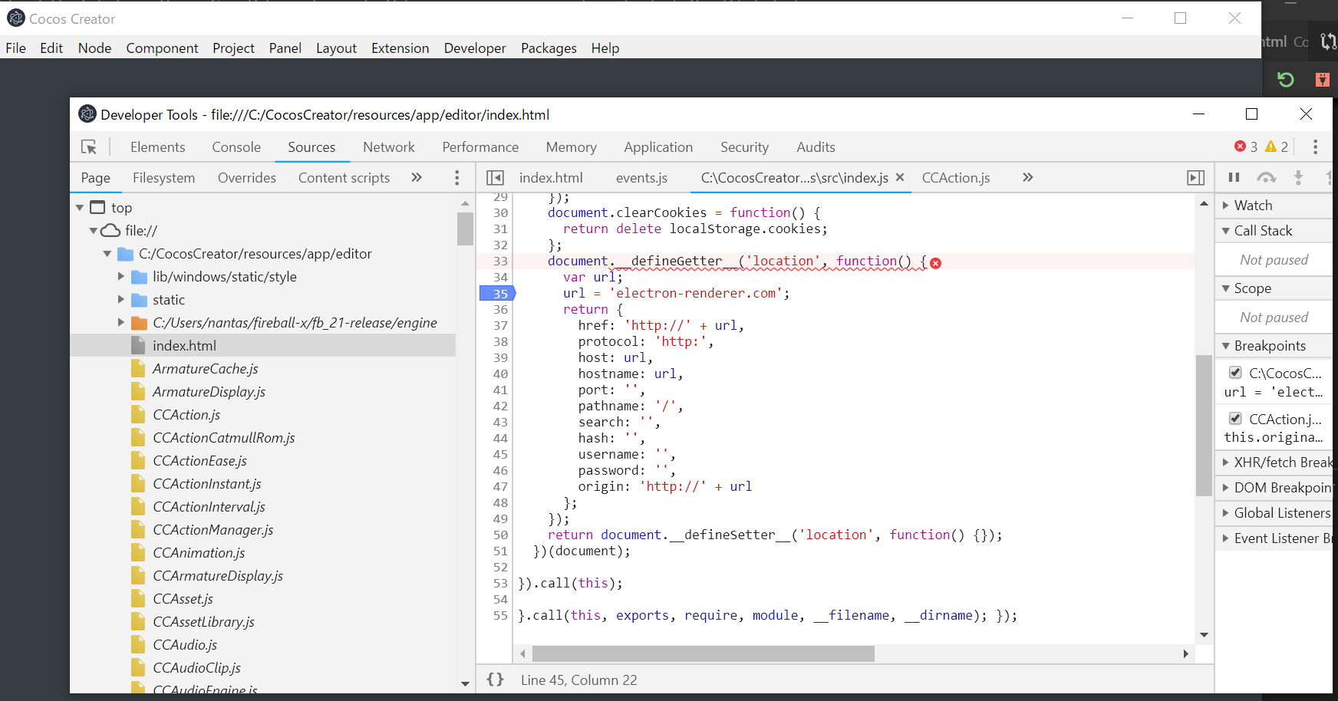Pretty print the source with braces icon
Viewport: 1338px width, 701px height.
[496, 680]
